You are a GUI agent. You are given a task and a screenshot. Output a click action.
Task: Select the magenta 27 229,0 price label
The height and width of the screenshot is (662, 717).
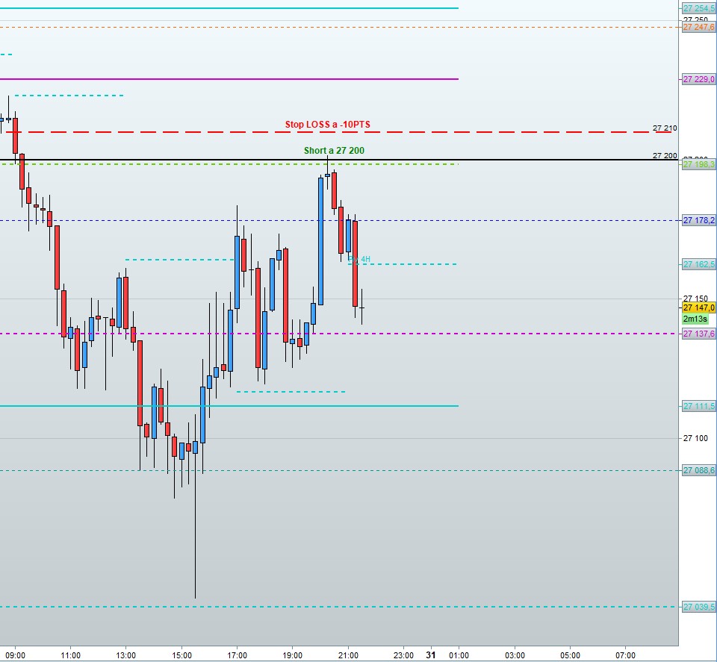click(x=699, y=80)
